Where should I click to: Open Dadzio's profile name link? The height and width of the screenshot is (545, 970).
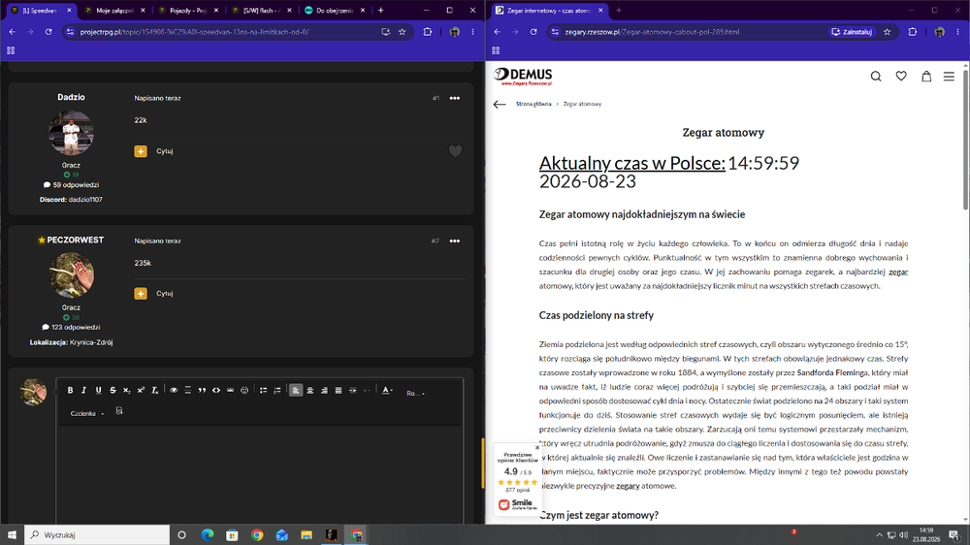tap(71, 97)
